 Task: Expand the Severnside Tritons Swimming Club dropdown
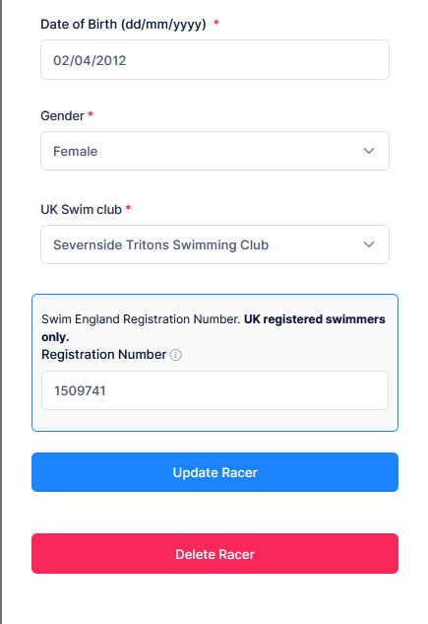[214, 244]
